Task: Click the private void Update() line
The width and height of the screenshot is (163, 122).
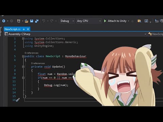Action: coord(48,67)
